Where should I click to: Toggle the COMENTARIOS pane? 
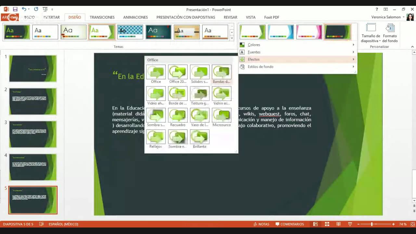[x=290, y=224]
